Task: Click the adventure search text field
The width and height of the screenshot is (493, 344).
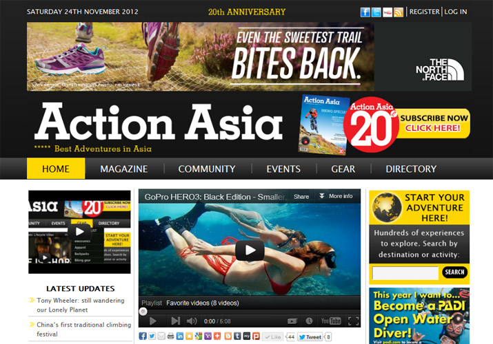Action: [x=405, y=273]
